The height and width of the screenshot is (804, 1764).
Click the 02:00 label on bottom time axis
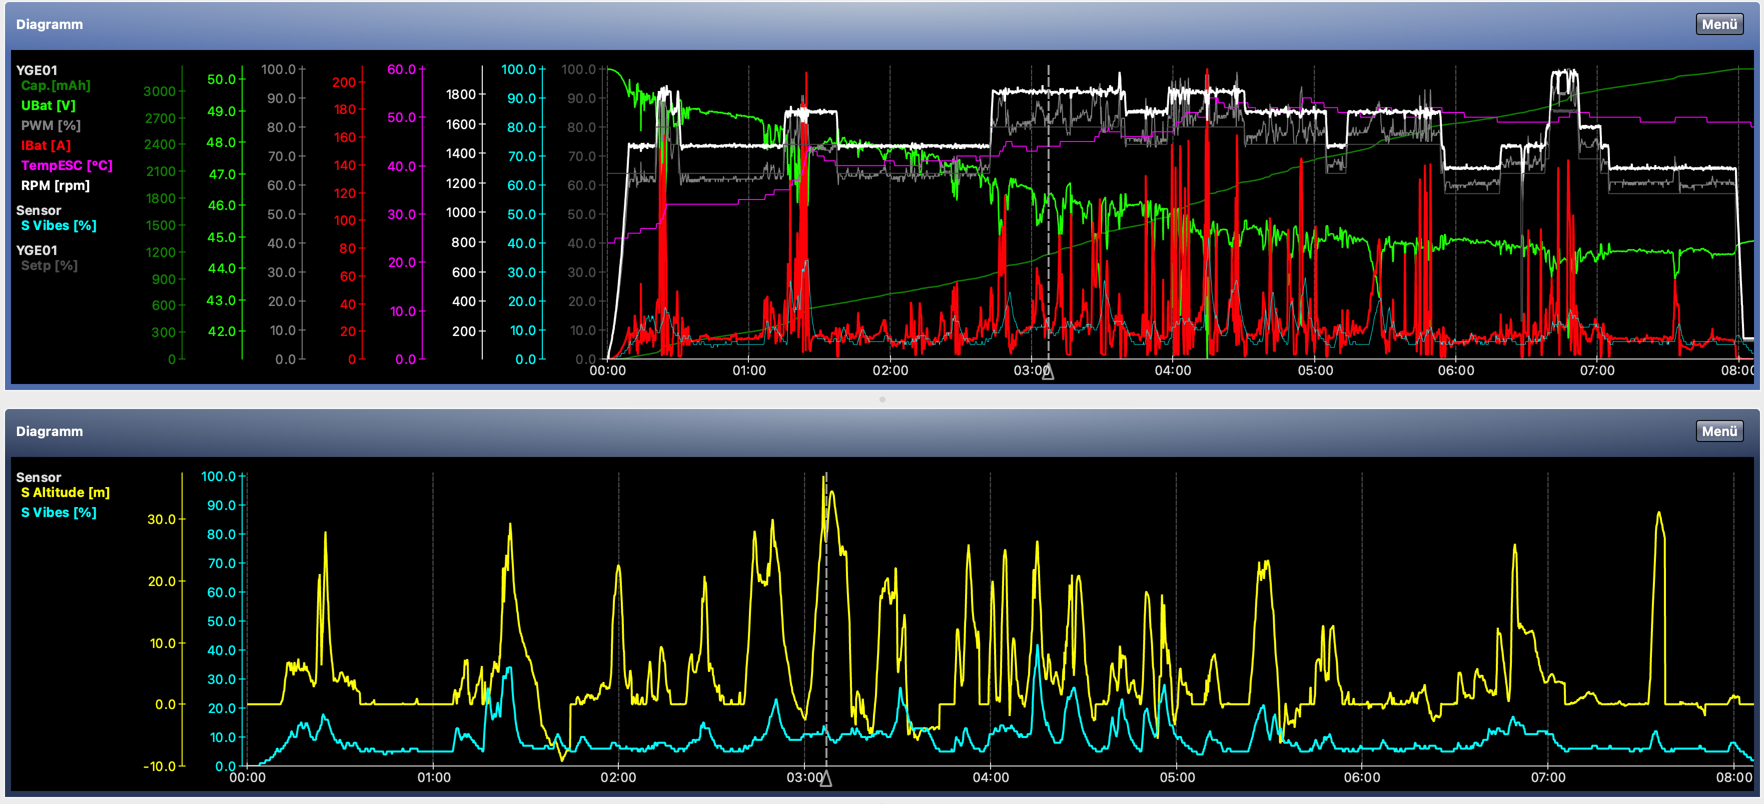(618, 777)
